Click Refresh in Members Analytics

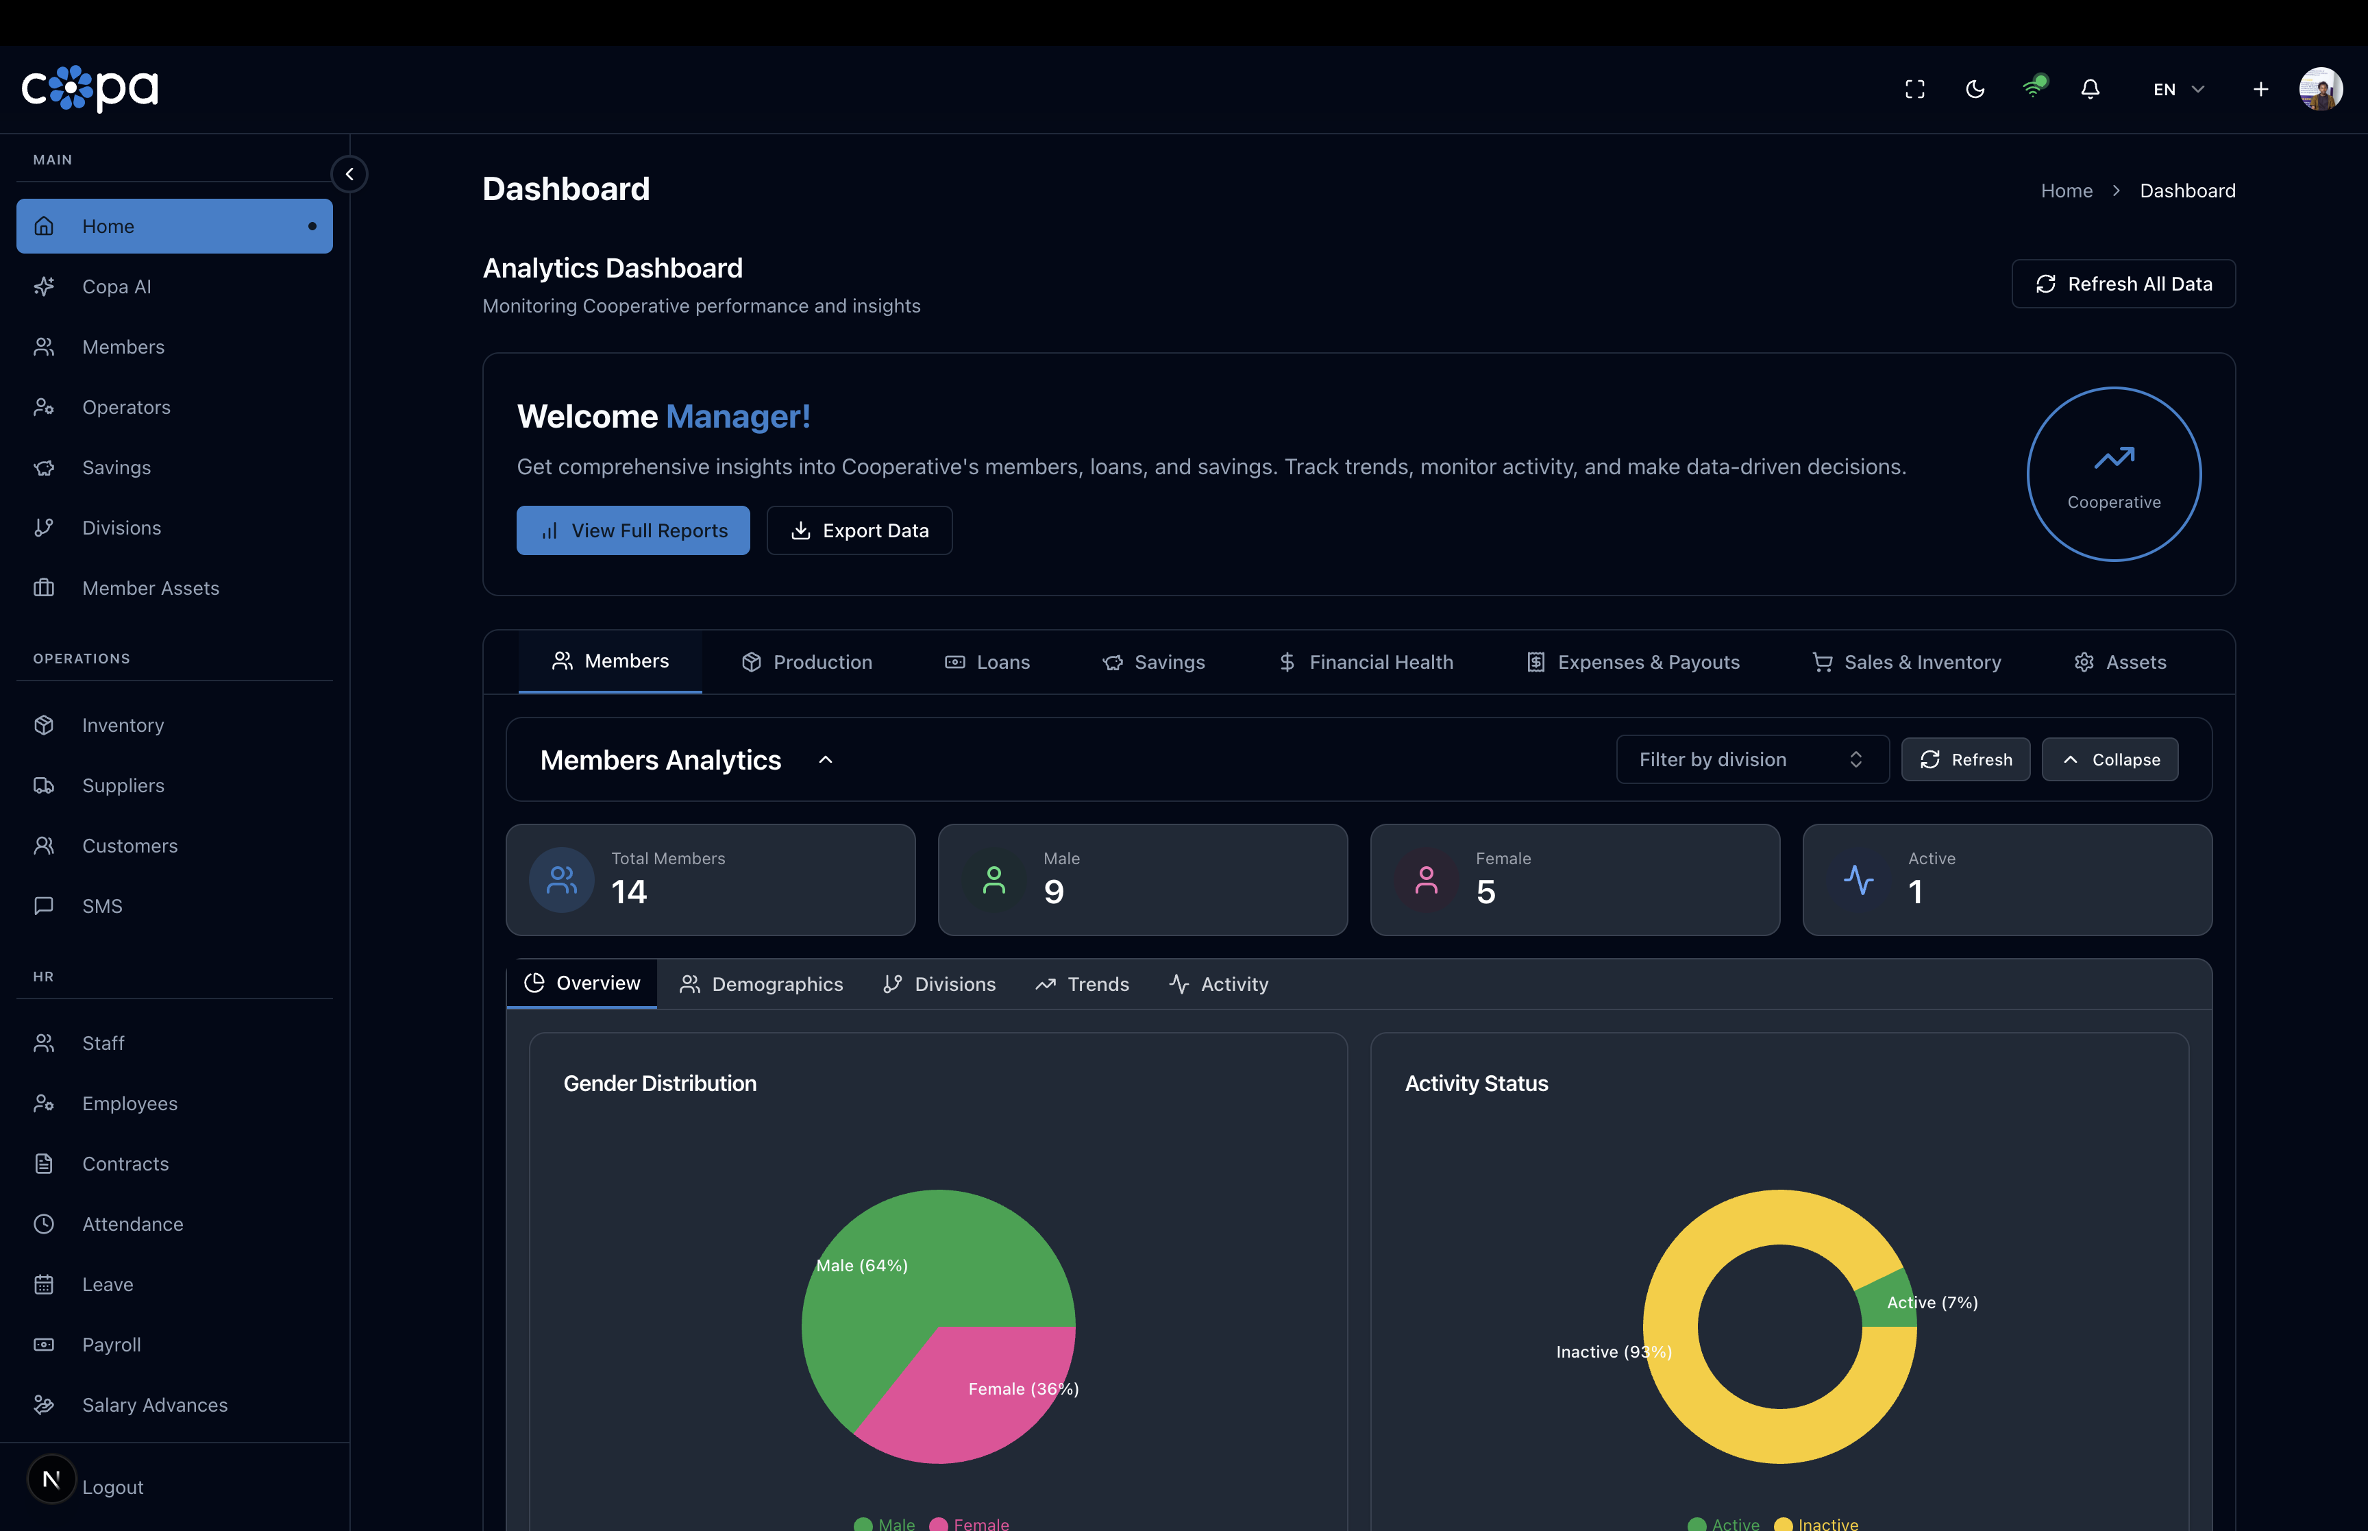tap(1966, 759)
